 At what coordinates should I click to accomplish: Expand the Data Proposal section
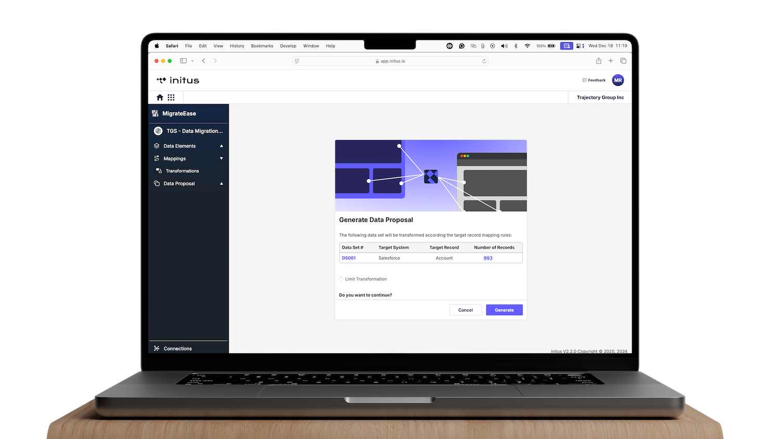189,184
